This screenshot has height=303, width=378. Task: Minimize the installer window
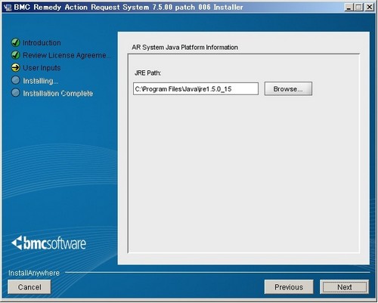pos(349,8)
